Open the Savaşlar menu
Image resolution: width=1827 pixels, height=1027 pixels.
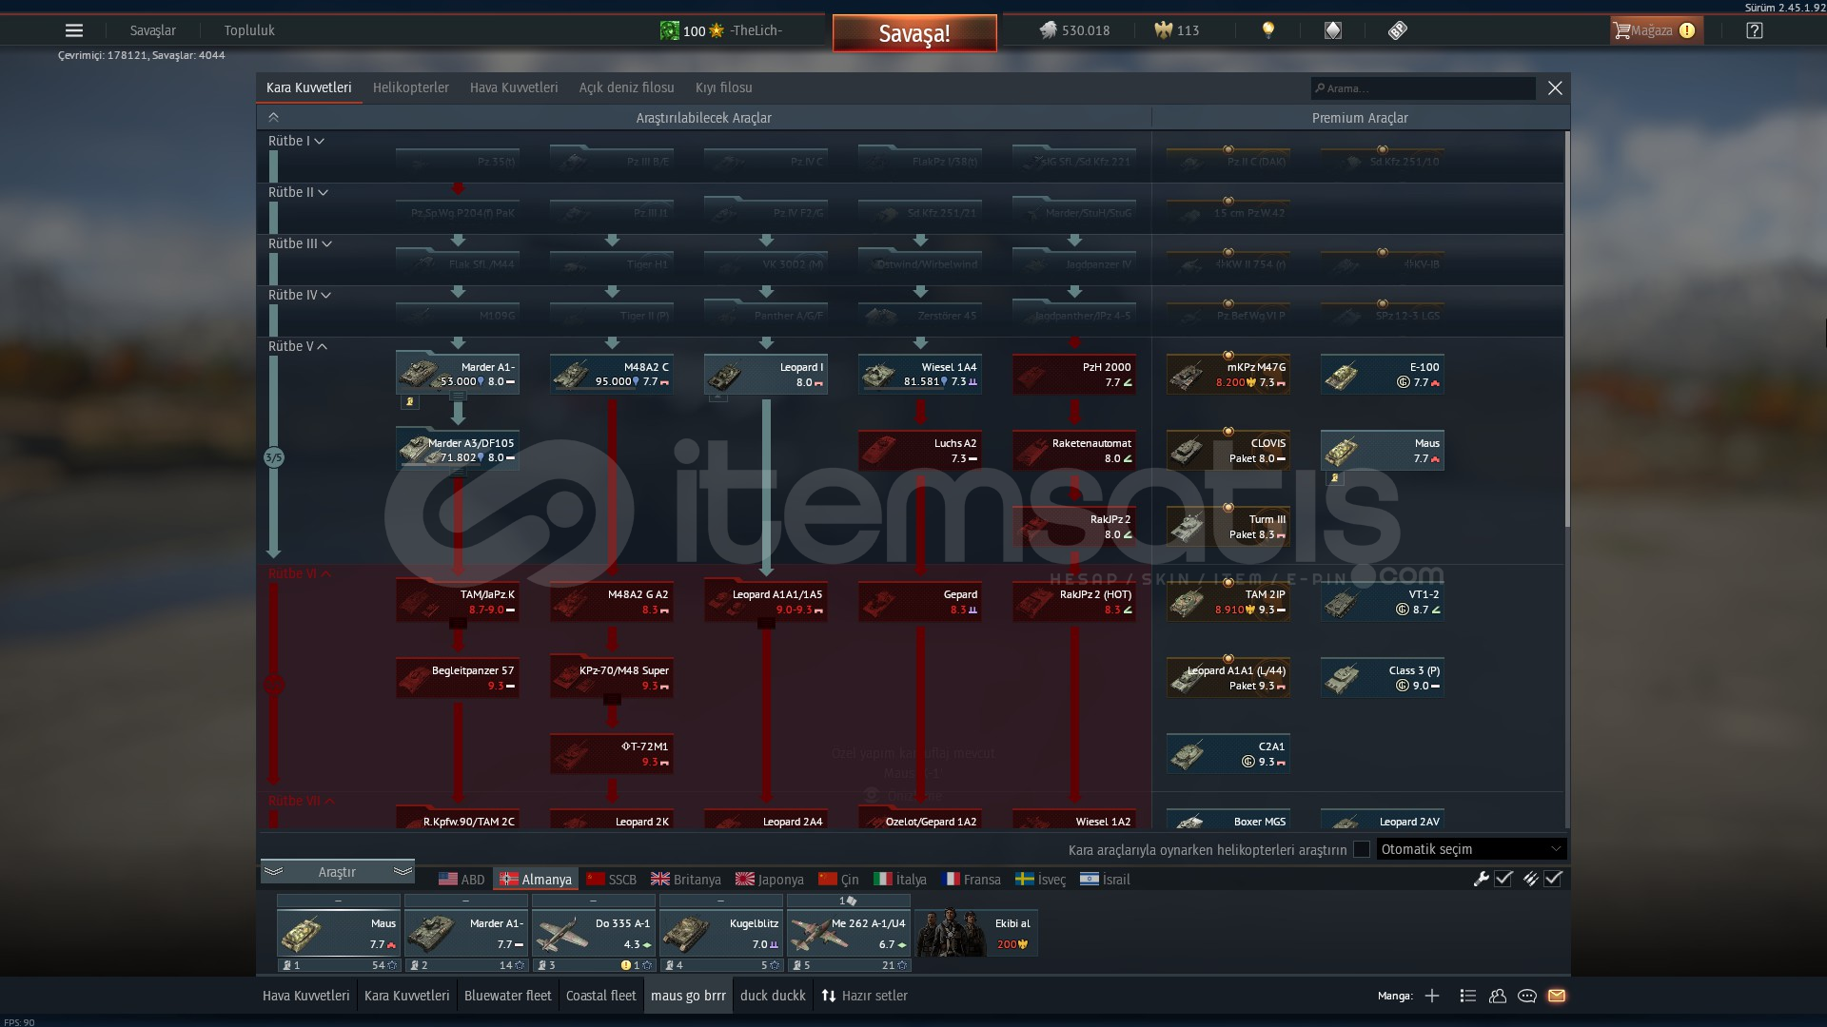click(153, 30)
